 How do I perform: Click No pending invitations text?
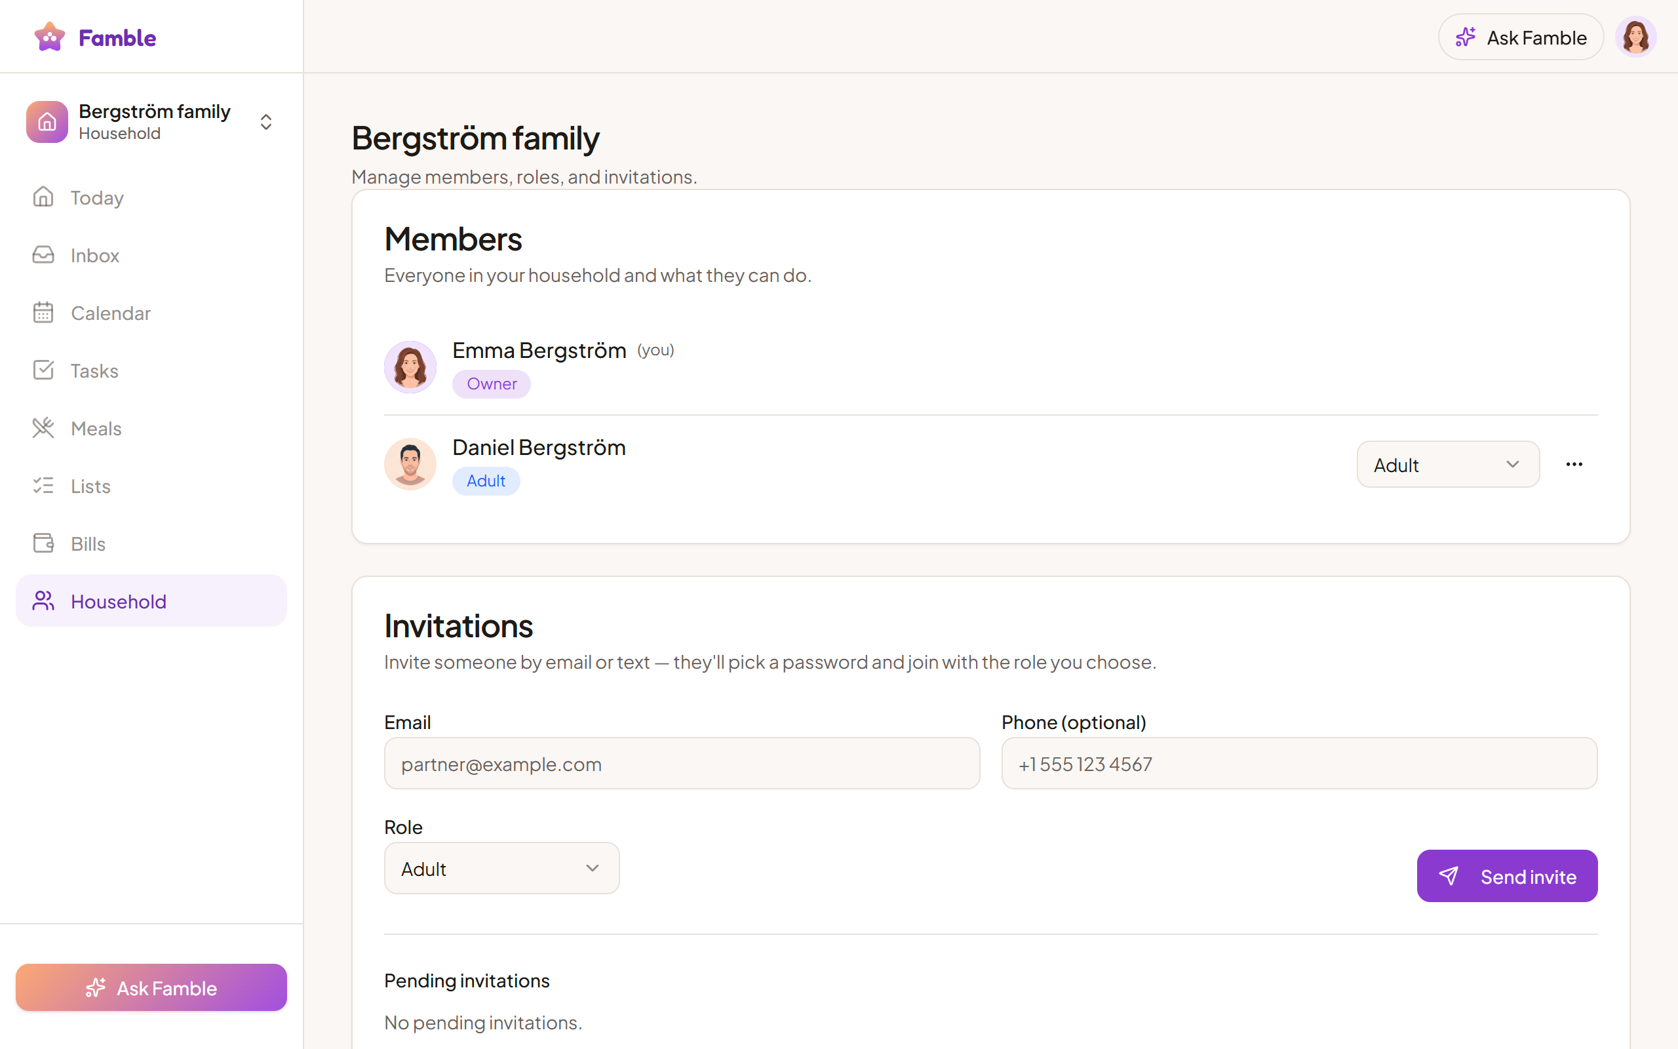[x=483, y=1023]
